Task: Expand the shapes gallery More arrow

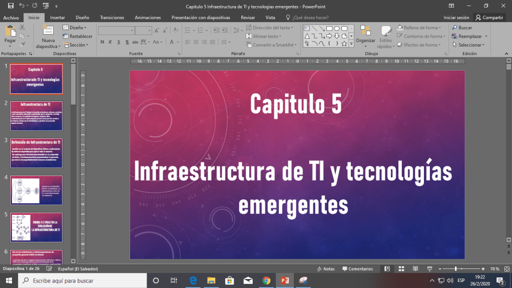Action: coord(351,44)
